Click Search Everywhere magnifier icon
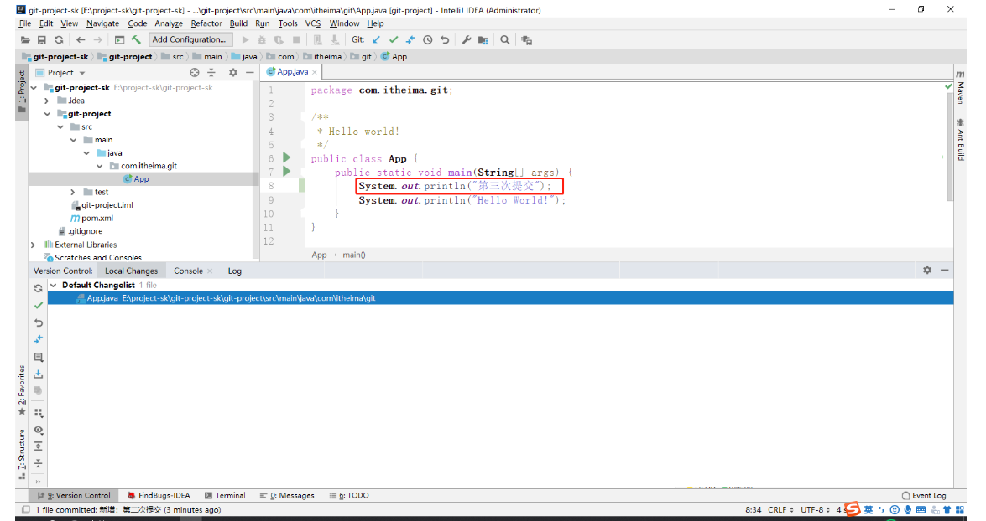The width and height of the screenshot is (986, 521). (x=505, y=39)
